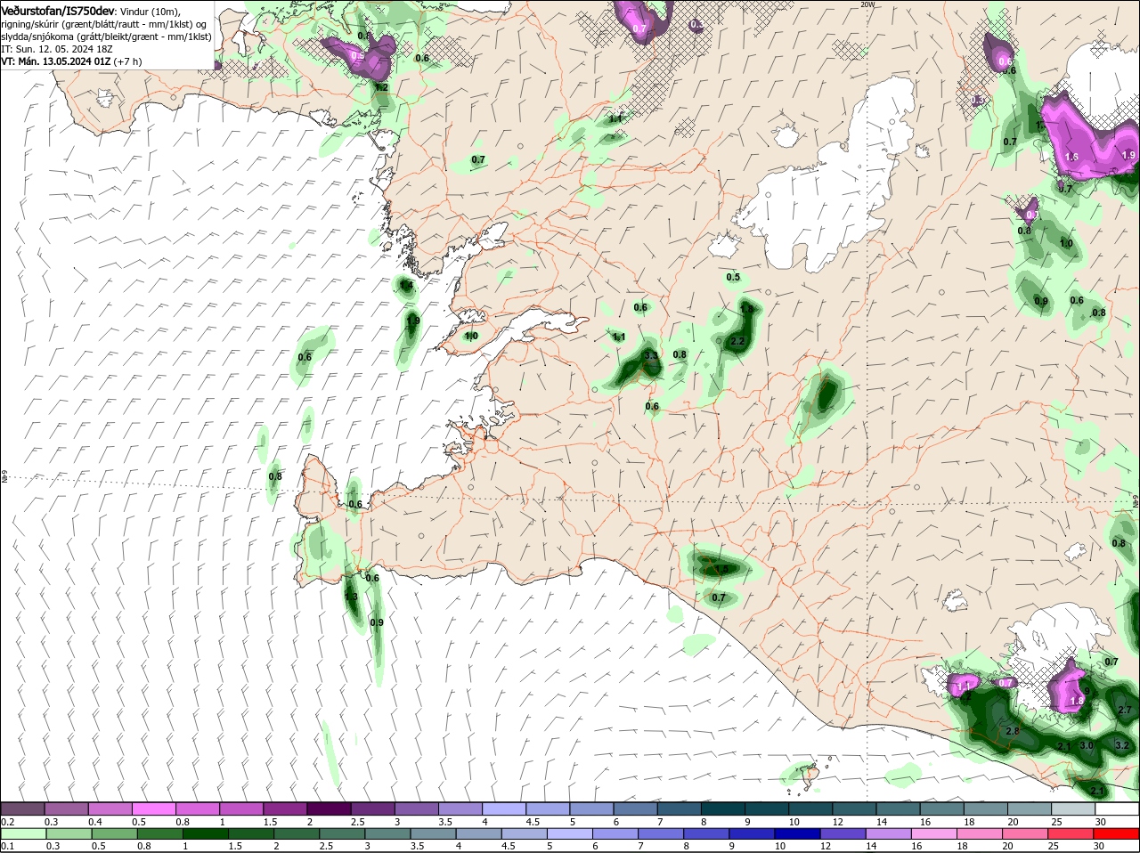1140x853 pixels.
Task: Click the '20W' longitude label
Action: pos(868,4)
